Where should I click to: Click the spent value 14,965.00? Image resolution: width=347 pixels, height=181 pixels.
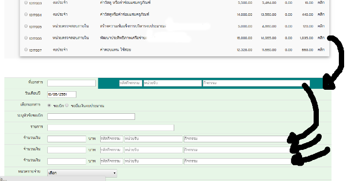268,38
